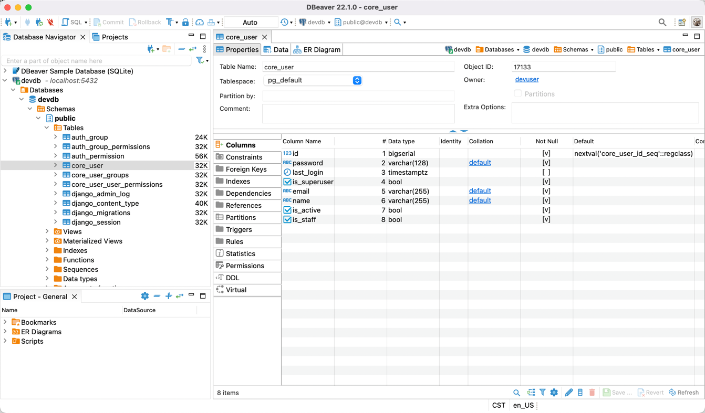Open the Tablespace pg_default dropdown
This screenshot has height=413, width=705.
(x=313, y=80)
